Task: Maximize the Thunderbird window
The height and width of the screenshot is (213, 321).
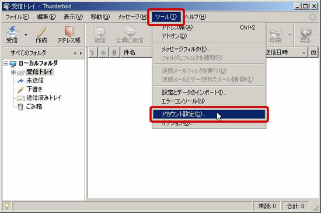Action: 305,6
